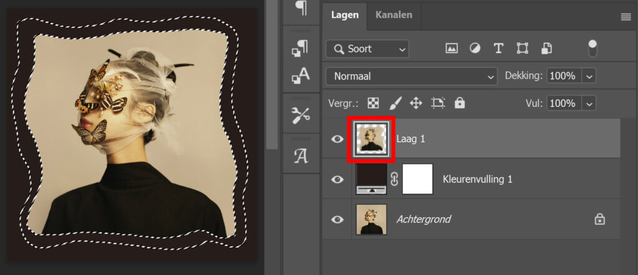Open the Soort filter type dropdown
Image resolution: width=638 pixels, height=275 pixels.
[367, 49]
